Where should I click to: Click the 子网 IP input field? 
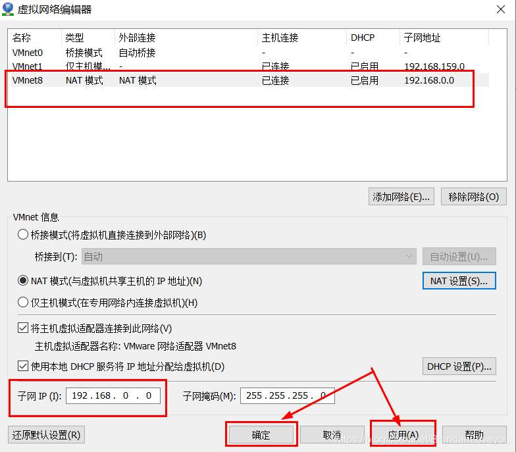pos(113,395)
